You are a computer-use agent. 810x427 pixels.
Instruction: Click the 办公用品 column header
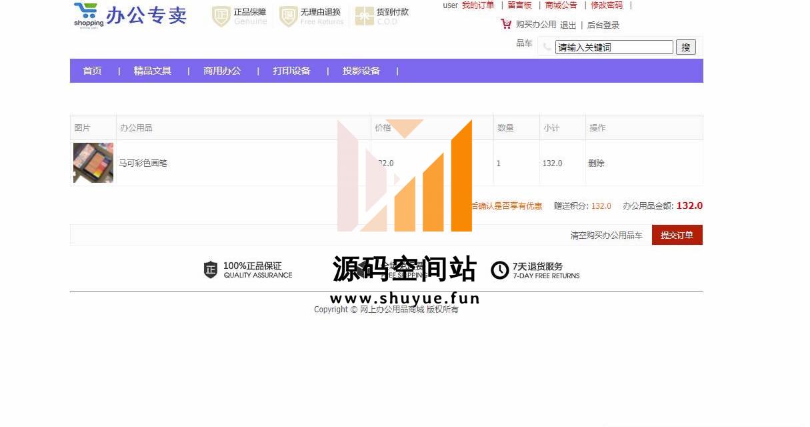click(x=136, y=127)
